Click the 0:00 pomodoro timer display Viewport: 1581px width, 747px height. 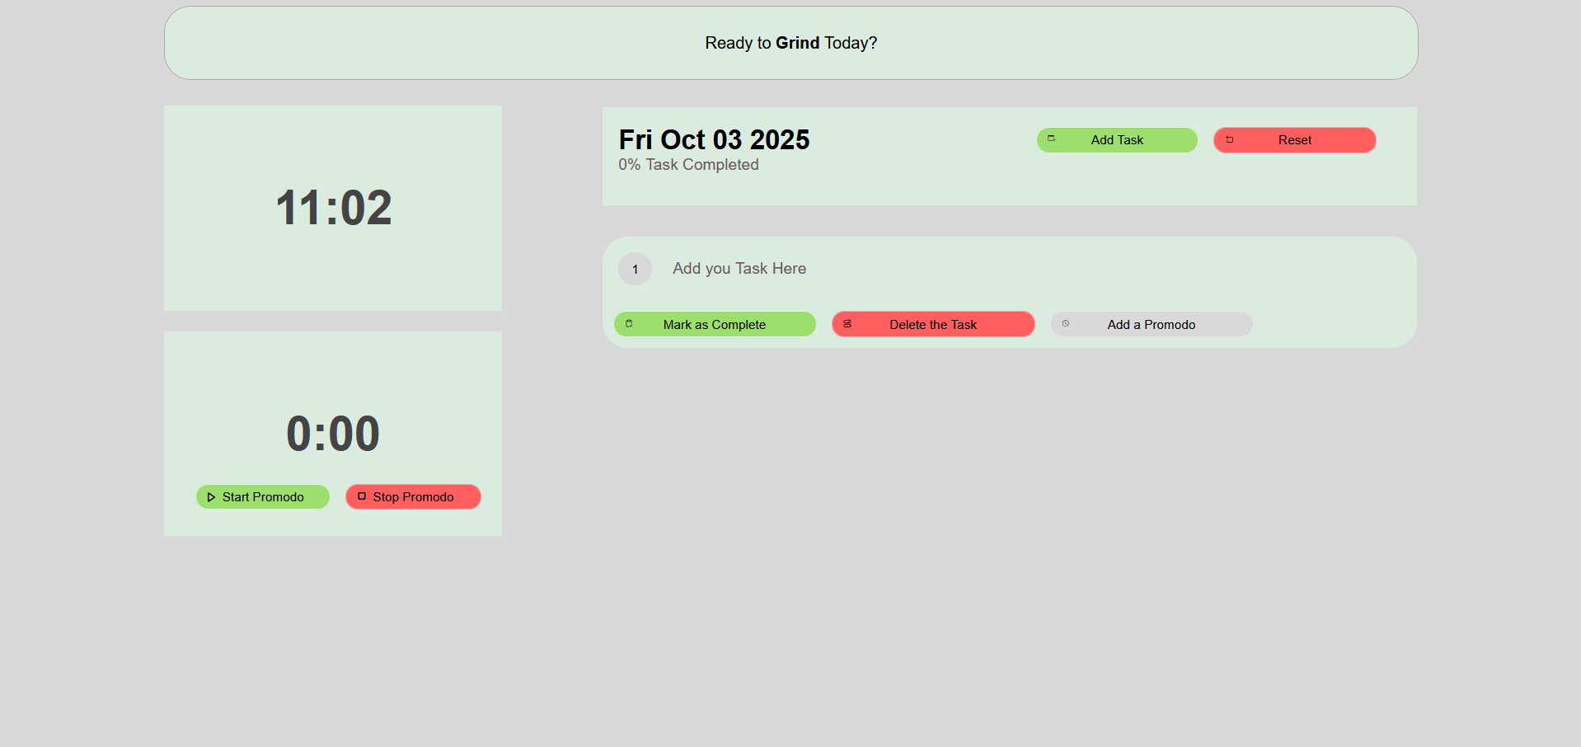(333, 434)
